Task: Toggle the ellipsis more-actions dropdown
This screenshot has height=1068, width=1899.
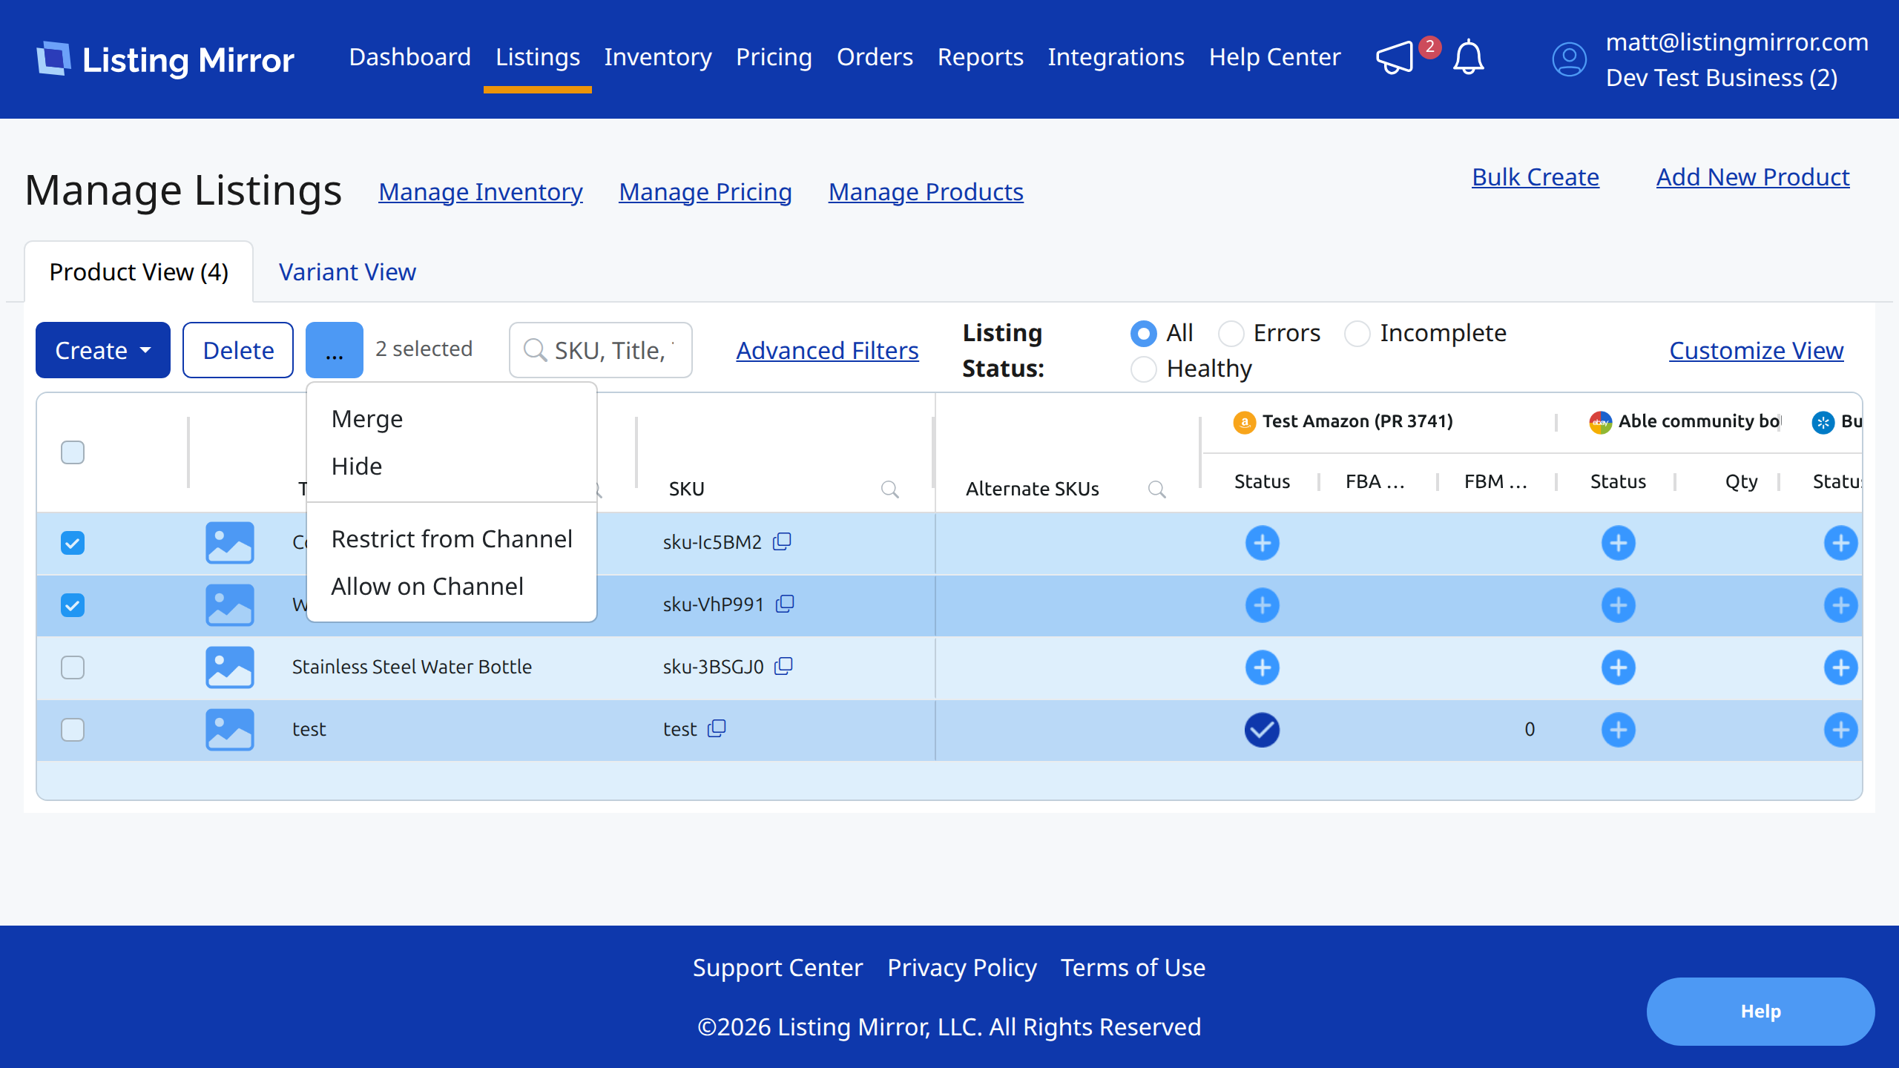Action: click(x=335, y=350)
